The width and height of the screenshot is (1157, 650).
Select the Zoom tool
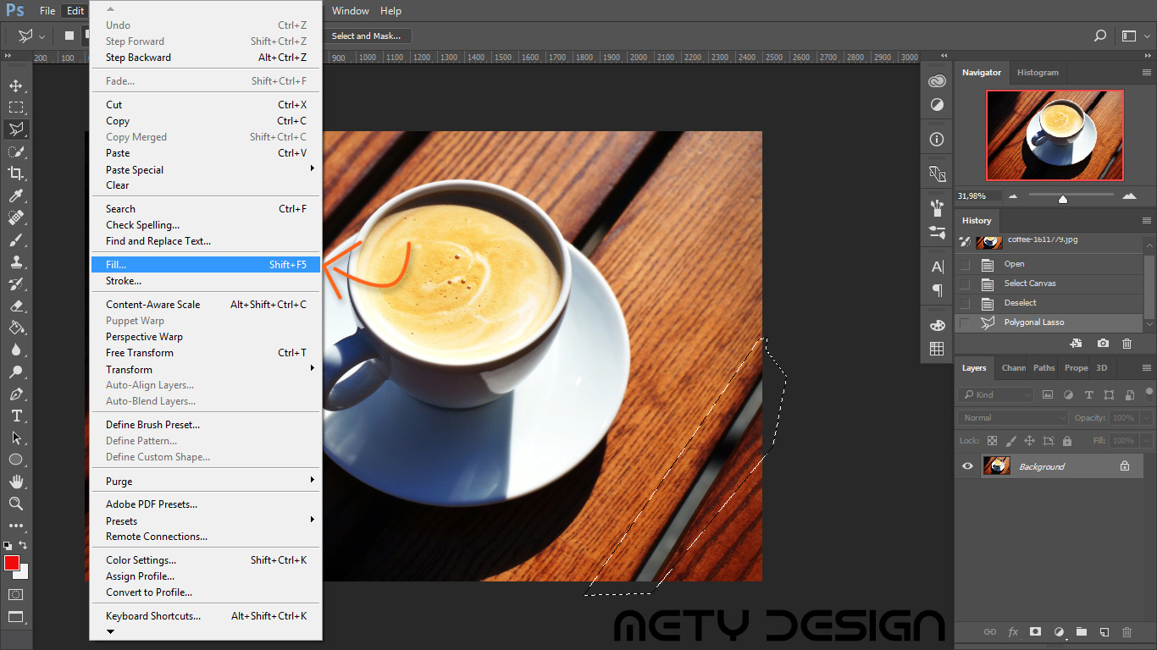click(x=16, y=504)
